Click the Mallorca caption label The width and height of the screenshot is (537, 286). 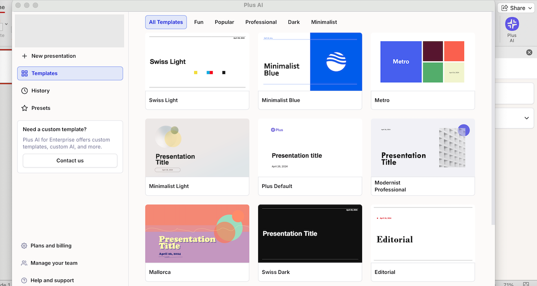tap(159, 273)
